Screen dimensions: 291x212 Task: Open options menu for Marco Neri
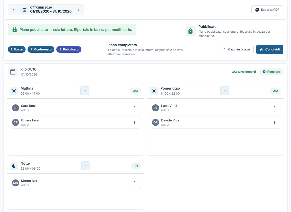point(134,183)
